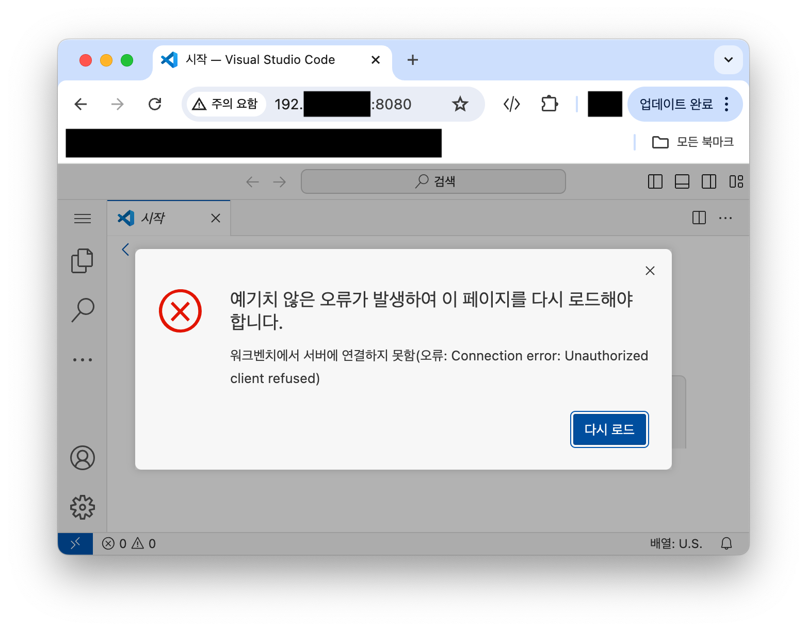The width and height of the screenshot is (807, 631).
Task: Toggle secondary side bar layout icon
Action: coord(709,181)
